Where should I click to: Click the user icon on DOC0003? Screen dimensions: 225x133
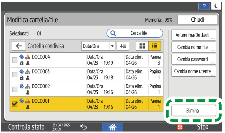[x=28, y=78]
